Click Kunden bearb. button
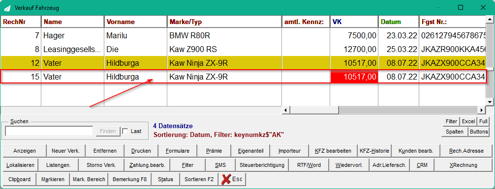 click(x=416, y=151)
